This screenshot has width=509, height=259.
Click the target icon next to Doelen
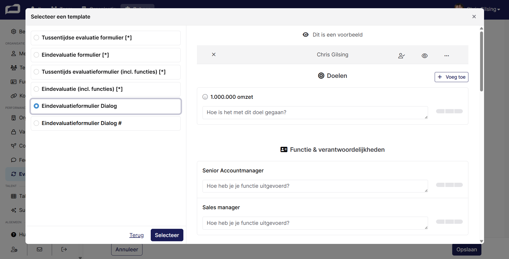click(321, 76)
